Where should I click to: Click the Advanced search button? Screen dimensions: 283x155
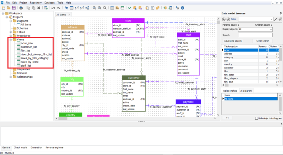pyautogui.click(x=233, y=41)
